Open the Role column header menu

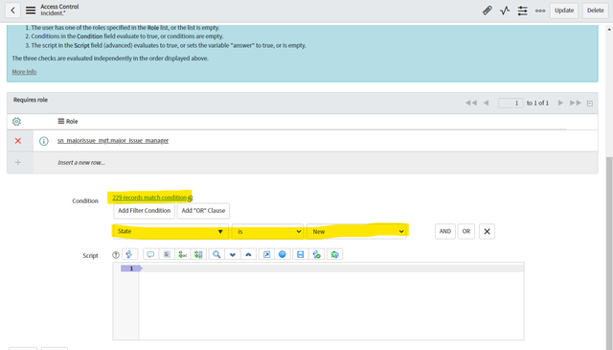click(61, 122)
